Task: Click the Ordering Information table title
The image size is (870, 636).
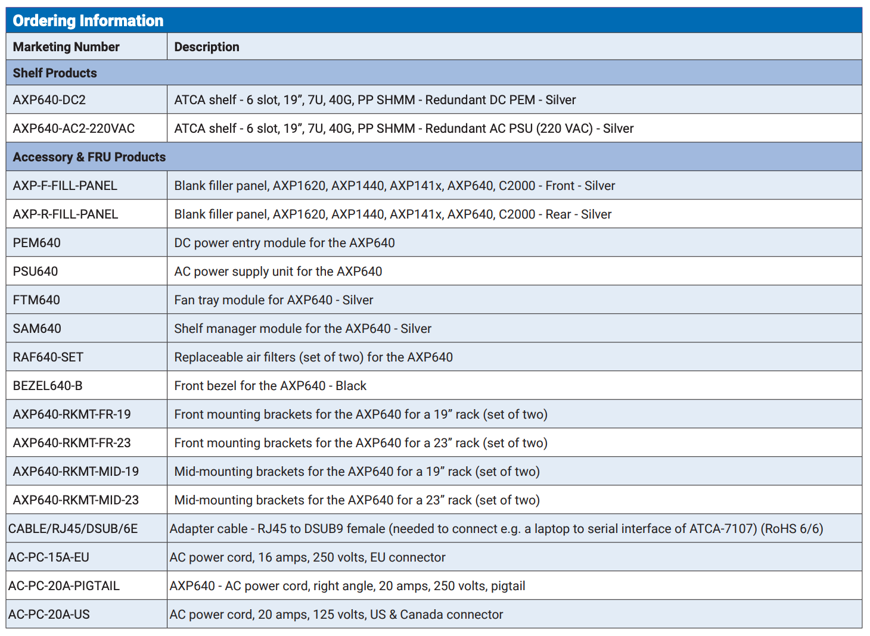Action: pos(88,21)
